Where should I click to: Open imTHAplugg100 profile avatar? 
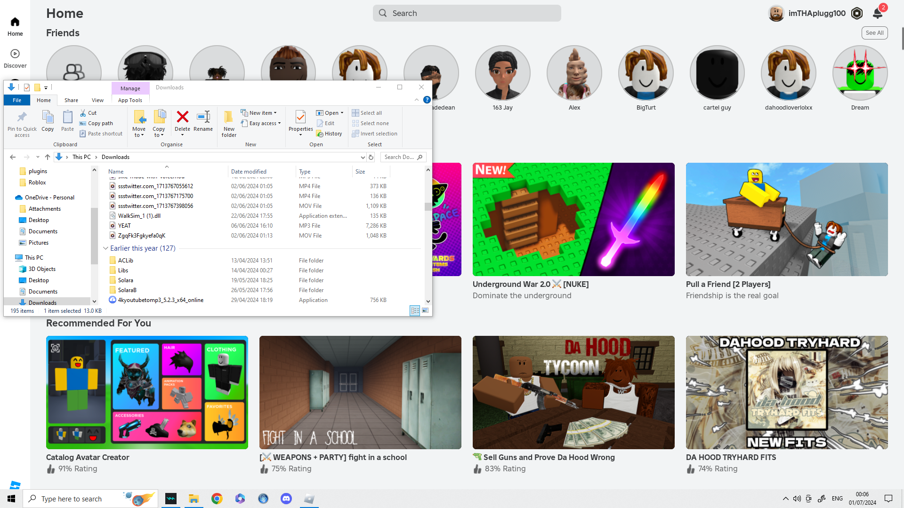(x=776, y=13)
